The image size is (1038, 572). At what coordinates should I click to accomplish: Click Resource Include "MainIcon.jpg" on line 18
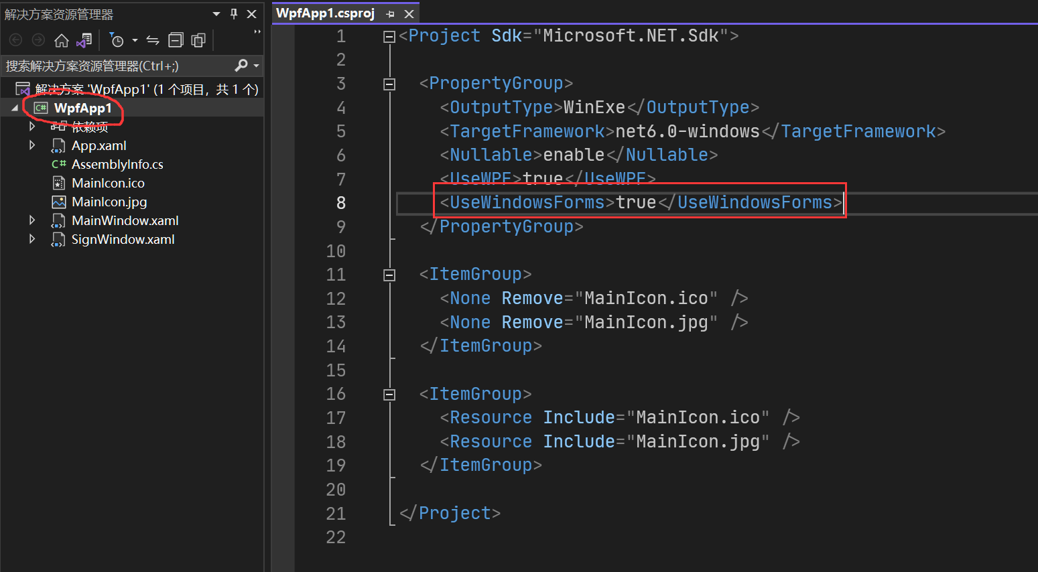pos(620,441)
